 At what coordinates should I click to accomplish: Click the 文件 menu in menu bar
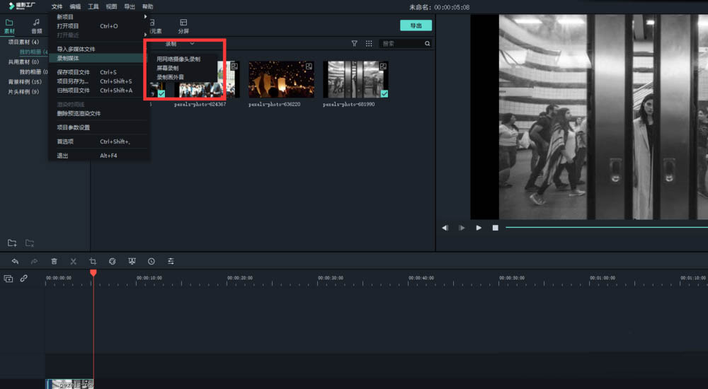57,7
